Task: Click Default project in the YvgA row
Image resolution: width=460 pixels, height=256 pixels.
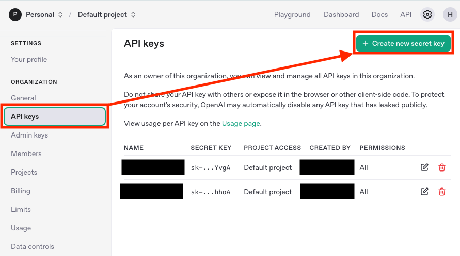Action: (x=268, y=167)
